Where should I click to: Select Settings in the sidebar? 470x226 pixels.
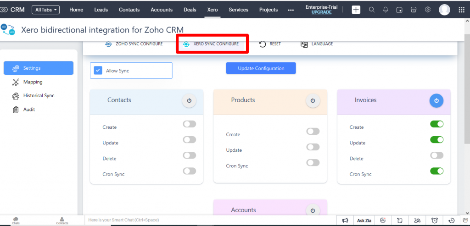39,68
